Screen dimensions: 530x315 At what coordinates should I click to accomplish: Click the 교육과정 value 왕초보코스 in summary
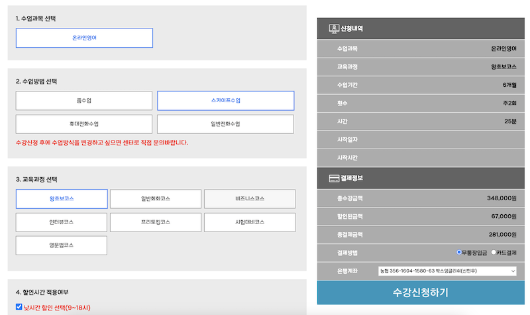click(503, 67)
